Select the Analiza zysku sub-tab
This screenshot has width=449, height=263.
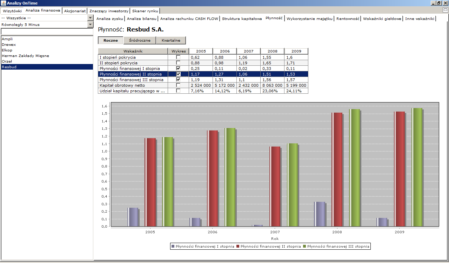[110, 19]
